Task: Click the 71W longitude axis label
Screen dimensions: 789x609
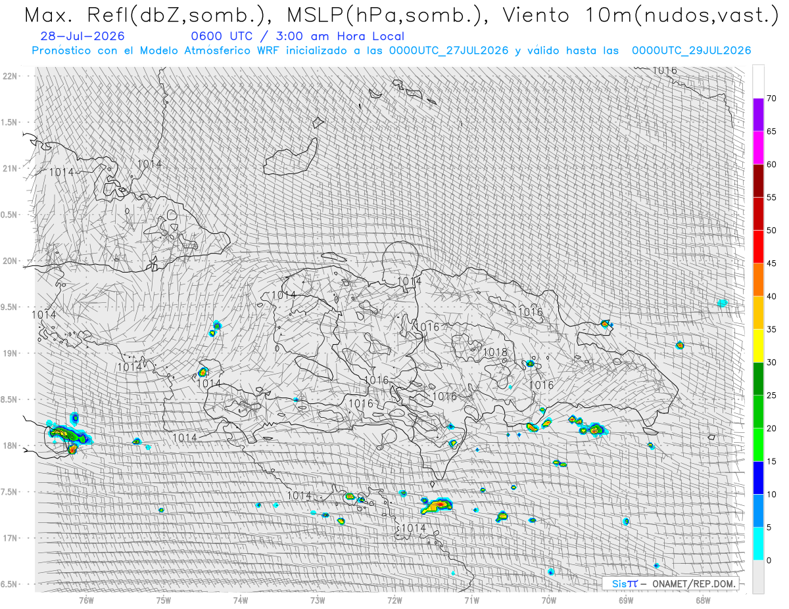Action: (x=471, y=600)
